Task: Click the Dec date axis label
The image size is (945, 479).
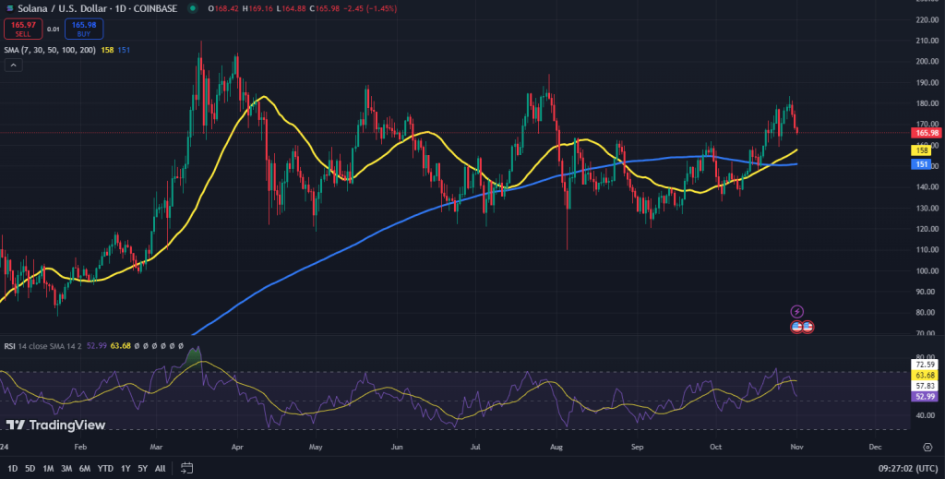Action: click(876, 447)
